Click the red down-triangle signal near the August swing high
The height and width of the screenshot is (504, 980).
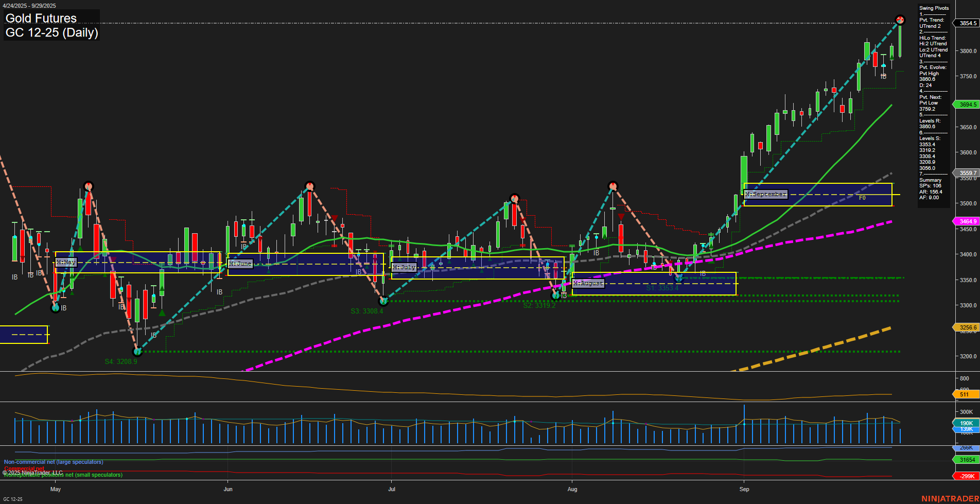pyautogui.click(x=621, y=217)
